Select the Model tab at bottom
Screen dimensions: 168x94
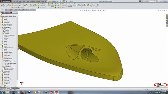pos(8,88)
